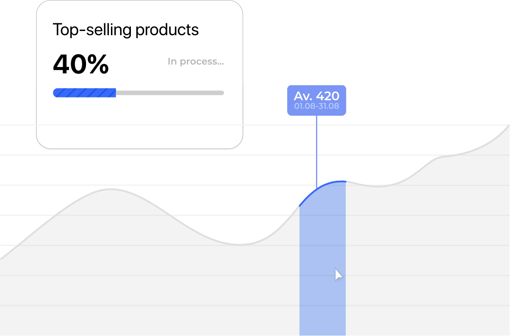Click the blue striped progress bar fill
The width and height of the screenshot is (510, 336).
point(84,92)
